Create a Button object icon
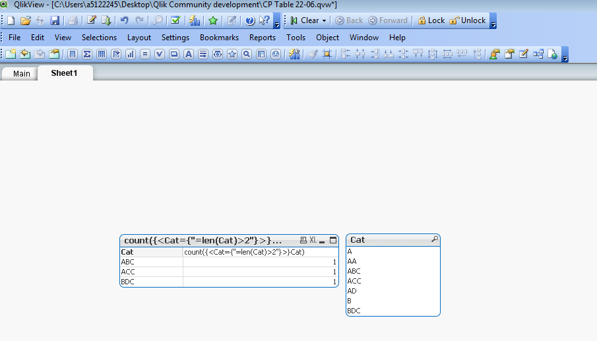This screenshot has width=597, height=341. click(x=174, y=54)
